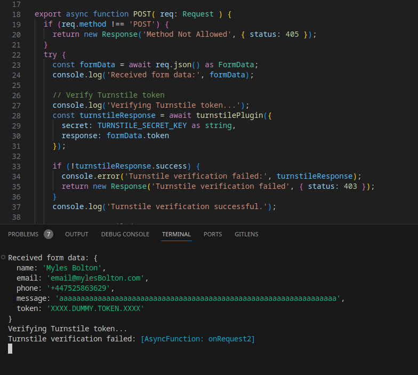Click the long 'aaaa' message value
The height and width of the screenshot is (375, 418).
[x=198, y=298]
